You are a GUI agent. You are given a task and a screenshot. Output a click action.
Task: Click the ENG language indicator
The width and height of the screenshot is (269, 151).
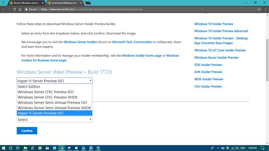coord(243,148)
